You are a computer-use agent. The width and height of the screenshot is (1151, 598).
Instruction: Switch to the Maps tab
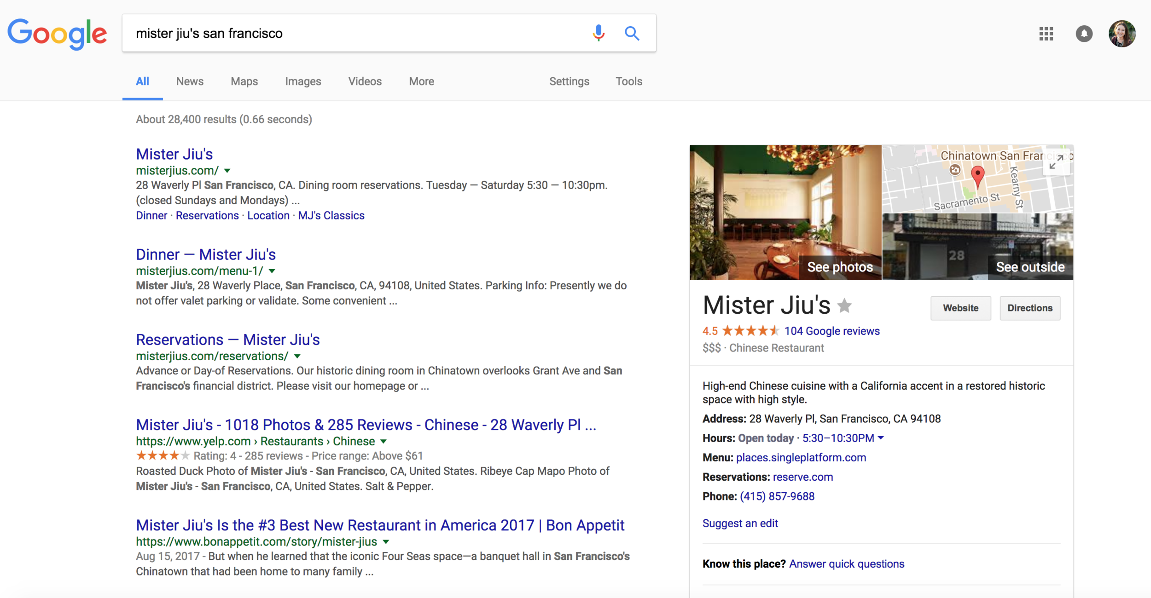point(244,81)
